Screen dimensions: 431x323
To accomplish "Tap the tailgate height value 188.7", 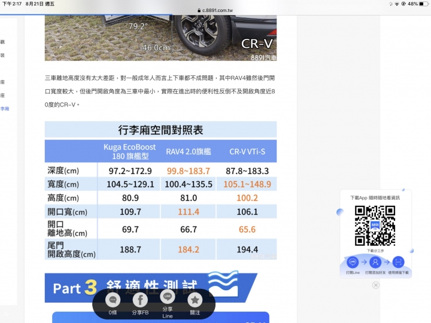I will tap(130, 249).
